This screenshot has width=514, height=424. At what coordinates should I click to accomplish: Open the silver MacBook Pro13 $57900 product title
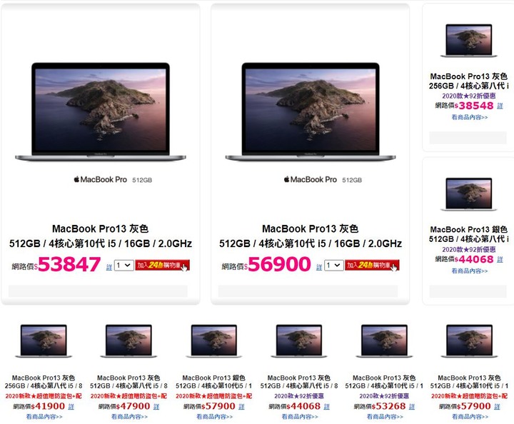coord(213,382)
